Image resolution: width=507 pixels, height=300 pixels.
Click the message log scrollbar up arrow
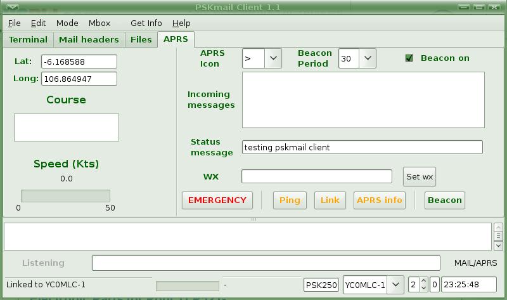click(x=498, y=227)
